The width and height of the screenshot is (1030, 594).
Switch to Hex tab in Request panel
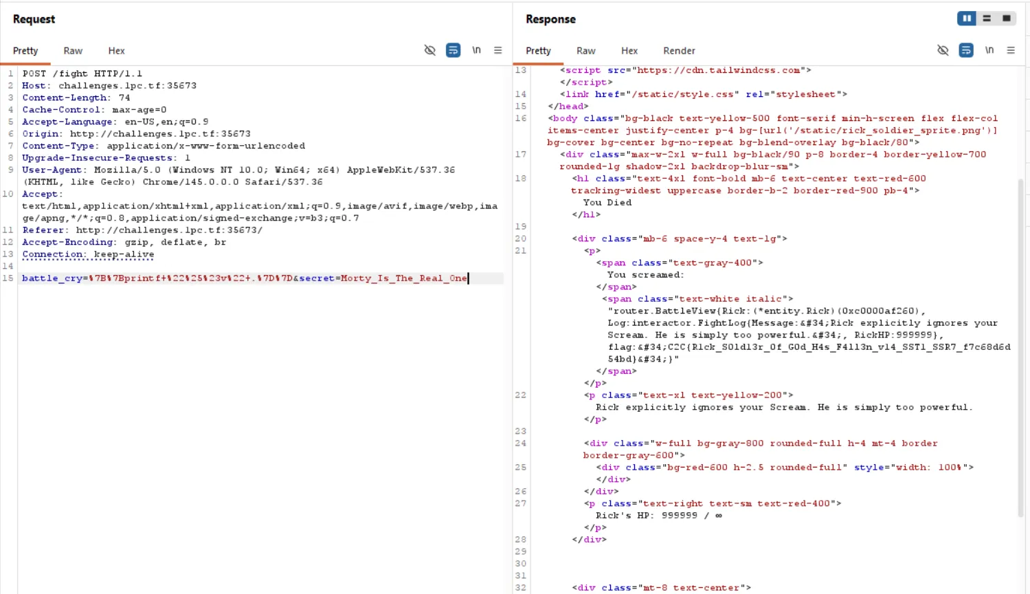tap(116, 51)
